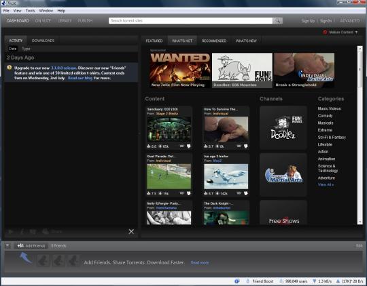Screen dimensions: 367x286
Task: Open the Publish section
Action: click(x=85, y=20)
